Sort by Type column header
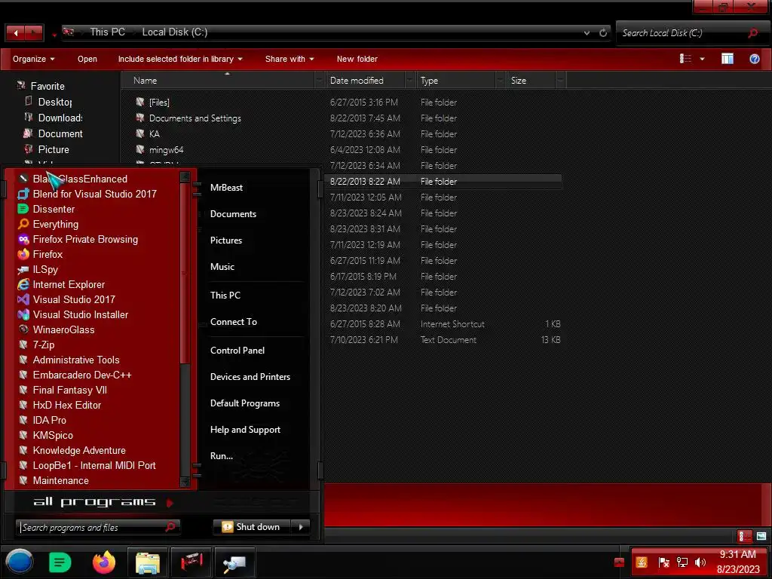This screenshot has height=579, width=772. click(455, 80)
